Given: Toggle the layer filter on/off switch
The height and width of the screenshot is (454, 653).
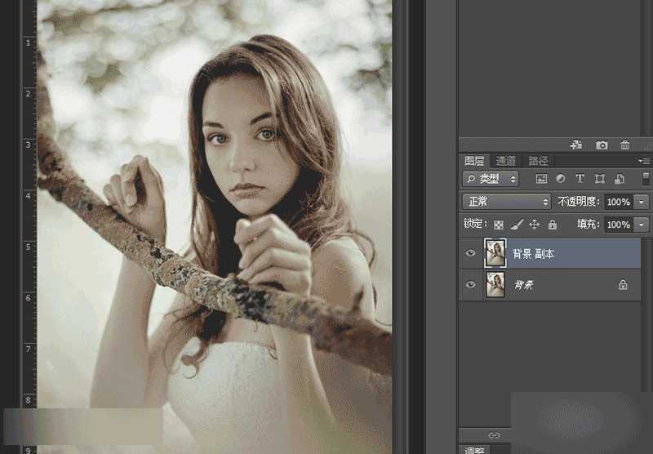Looking at the screenshot, I should click(646, 178).
